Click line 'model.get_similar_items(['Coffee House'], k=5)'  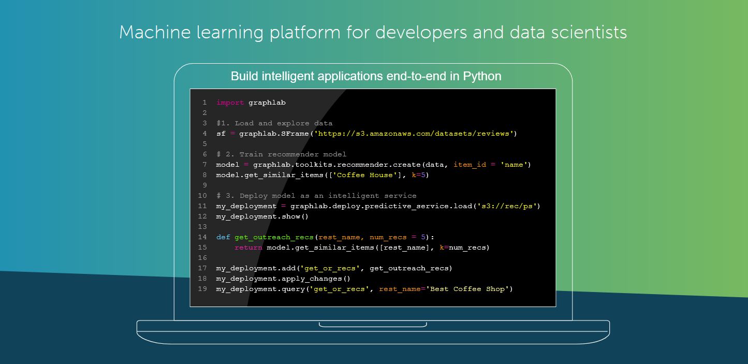323,175
